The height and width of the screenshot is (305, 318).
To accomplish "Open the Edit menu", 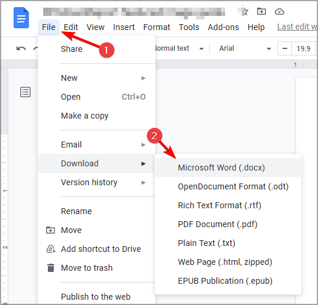I will [71, 27].
